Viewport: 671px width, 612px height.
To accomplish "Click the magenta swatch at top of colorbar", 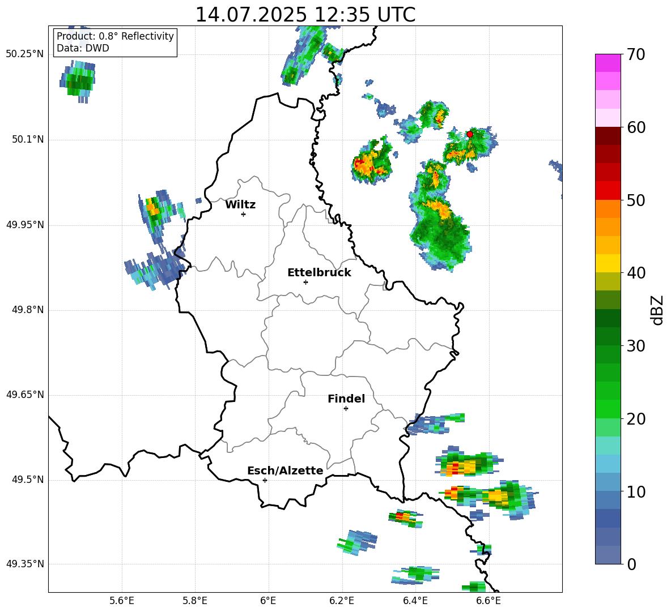I will pos(608,63).
